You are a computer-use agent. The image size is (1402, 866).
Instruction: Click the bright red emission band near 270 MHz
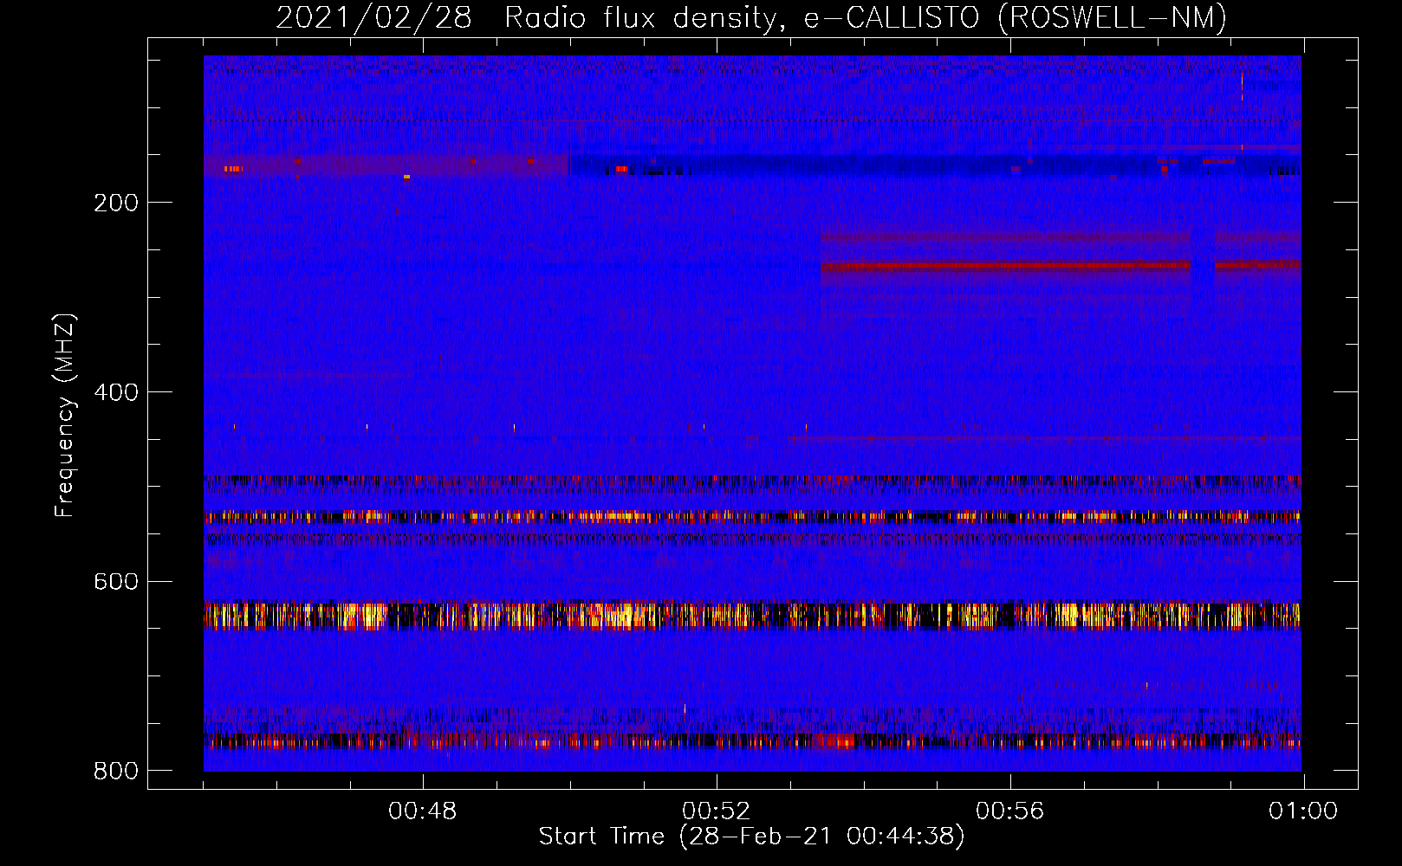tap(1061, 266)
